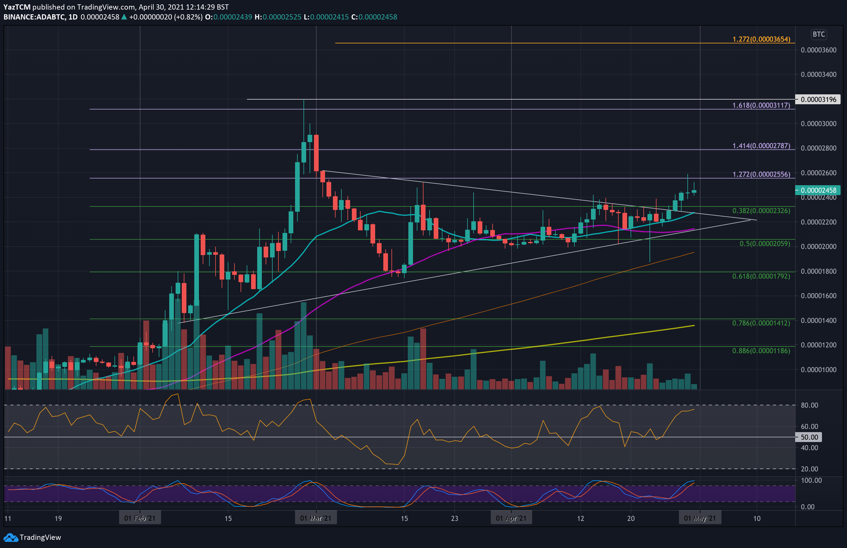Viewport: 847px width, 548px height.
Task: Click the 0.00002000 price axis tick
Action: click(818, 247)
